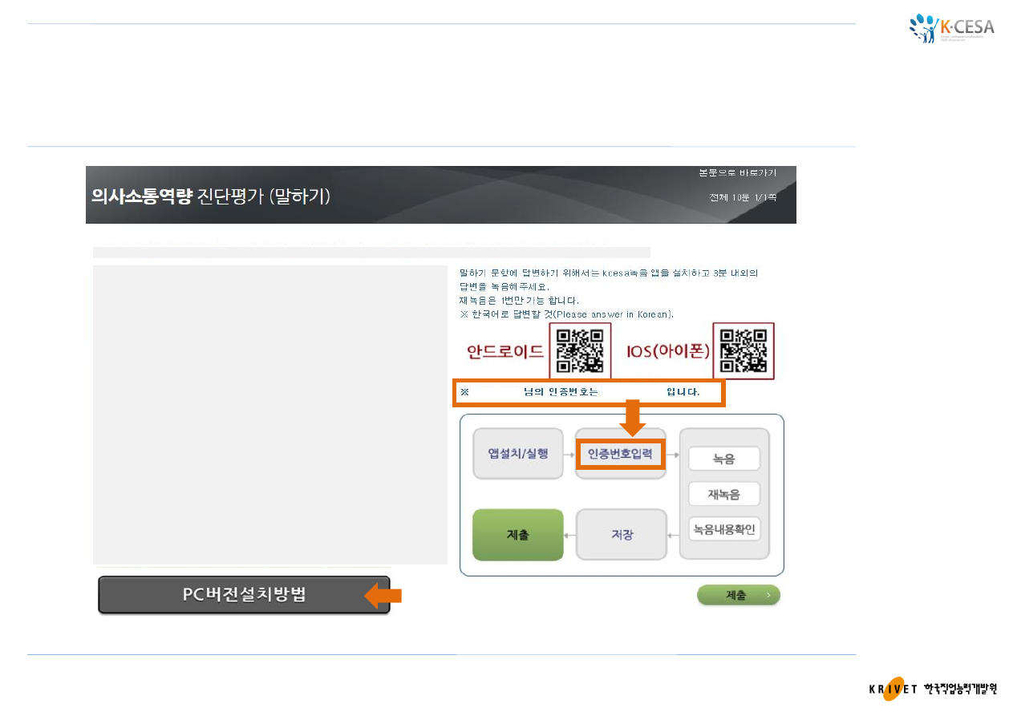Select the 재녹음 option box
The width and height of the screenshot is (1013, 716).
click(x=724, y=494)
